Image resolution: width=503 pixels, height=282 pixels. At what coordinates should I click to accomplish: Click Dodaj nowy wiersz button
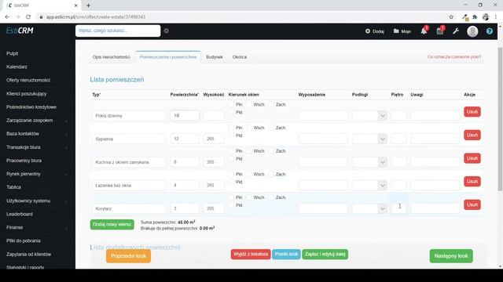pos(112,225)
